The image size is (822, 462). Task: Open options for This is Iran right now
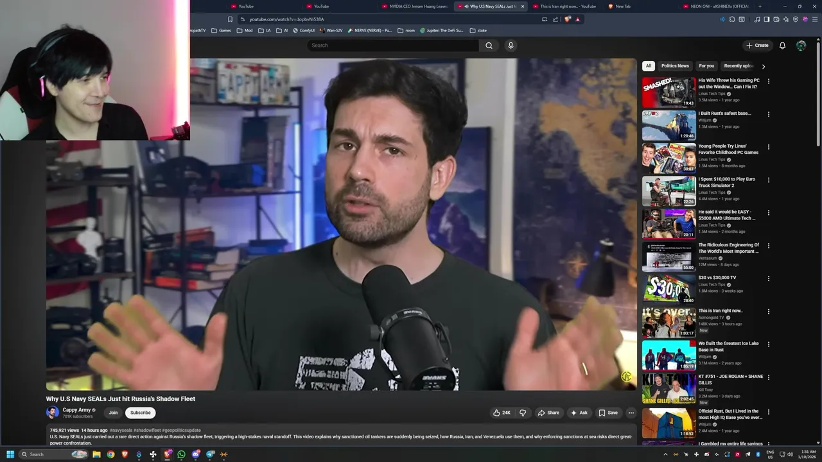768,311
